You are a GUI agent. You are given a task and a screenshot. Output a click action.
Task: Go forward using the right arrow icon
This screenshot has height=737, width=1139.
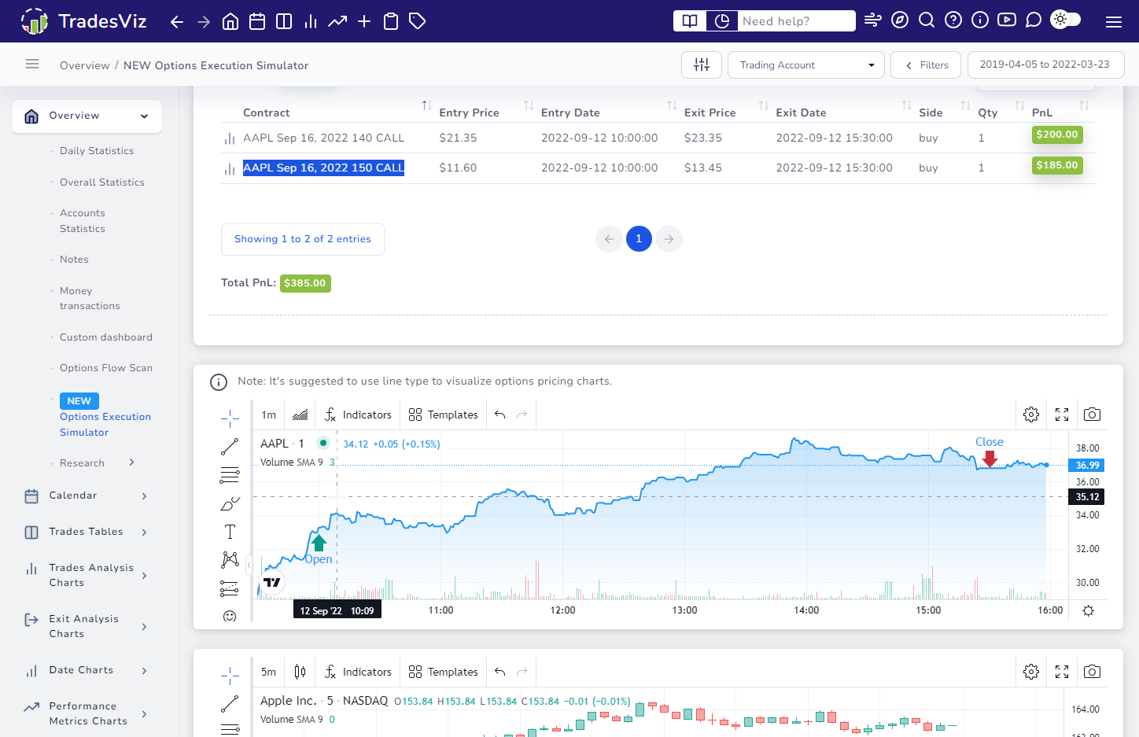point(204,22)
